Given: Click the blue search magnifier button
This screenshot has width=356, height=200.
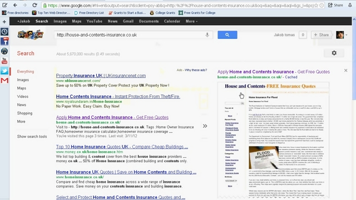Looking at the screenshot, I should click(228, 34).
